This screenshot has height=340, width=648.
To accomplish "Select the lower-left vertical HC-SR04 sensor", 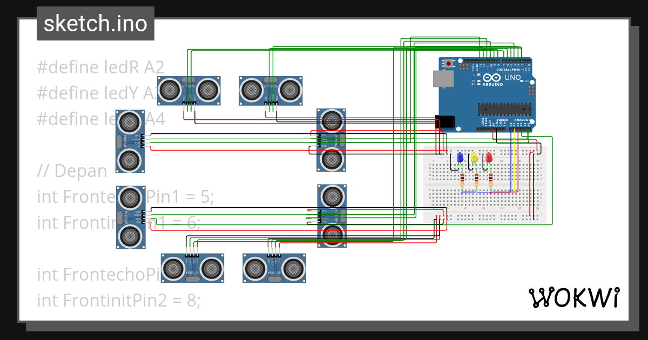I will pos(130,217).
